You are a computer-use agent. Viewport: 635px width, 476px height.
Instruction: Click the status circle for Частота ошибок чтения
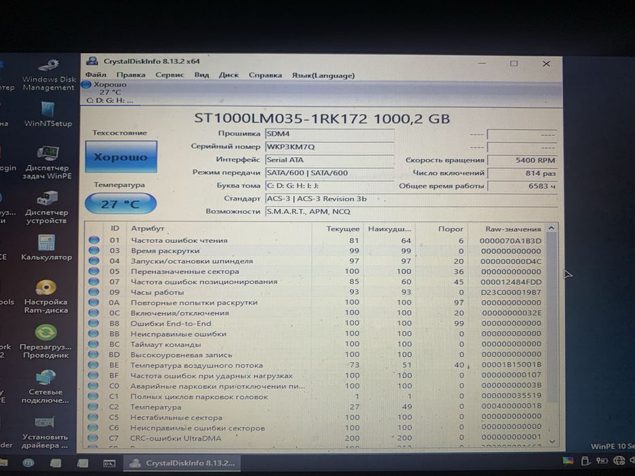[x=94, y=240]
